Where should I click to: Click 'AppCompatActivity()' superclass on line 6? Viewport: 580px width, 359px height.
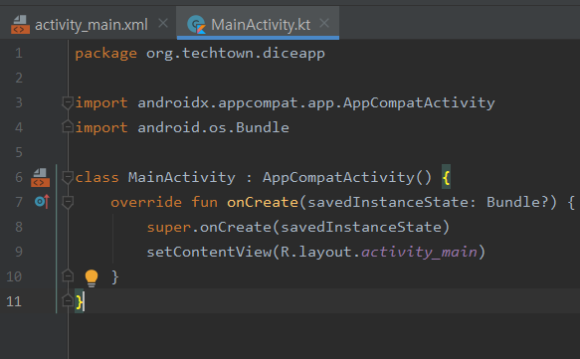[x=347, y=177]
